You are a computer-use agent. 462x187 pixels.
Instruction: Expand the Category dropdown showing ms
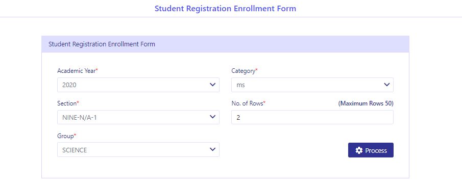tap(312, 85)
